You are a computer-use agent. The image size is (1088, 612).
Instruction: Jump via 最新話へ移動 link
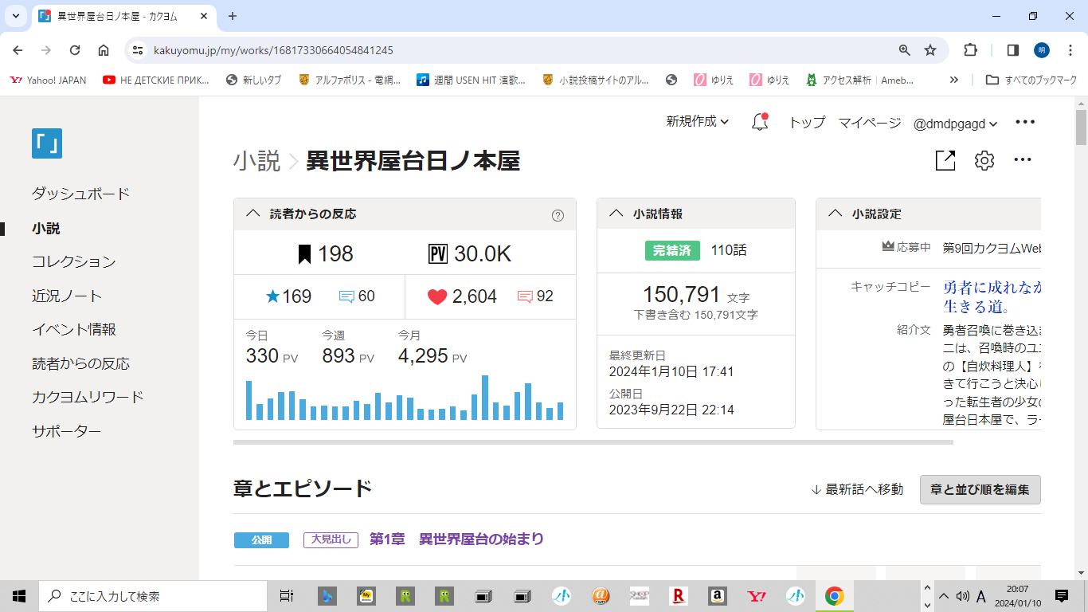857,489
